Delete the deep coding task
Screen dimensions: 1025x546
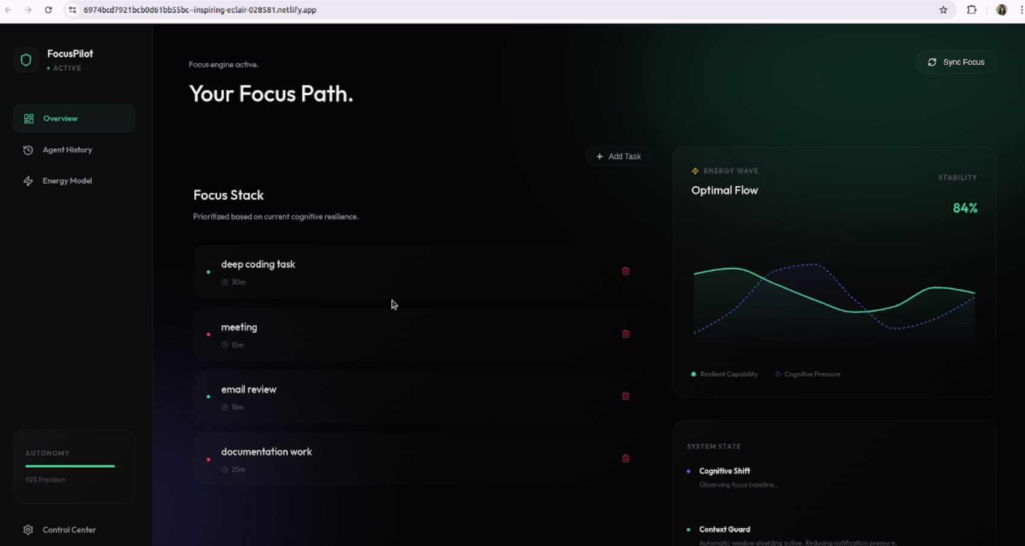(x=625, y=271)
